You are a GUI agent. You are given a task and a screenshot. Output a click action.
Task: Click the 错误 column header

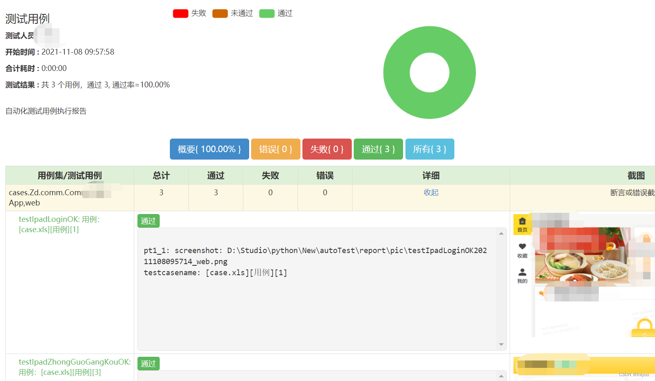[325, 176]
